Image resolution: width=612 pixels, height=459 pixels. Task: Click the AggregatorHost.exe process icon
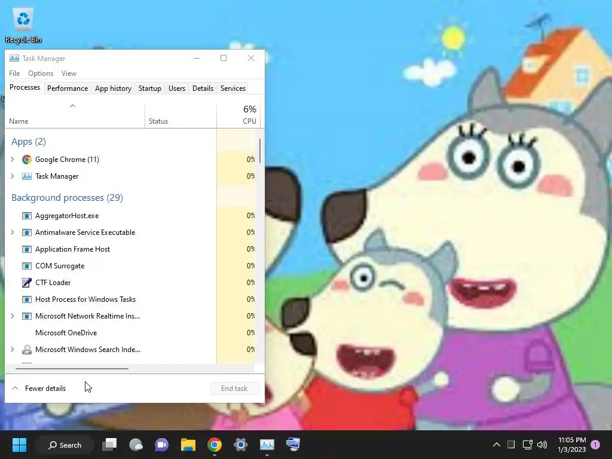[x=26, y=215]
